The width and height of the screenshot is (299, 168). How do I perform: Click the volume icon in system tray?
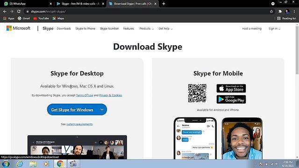(x=276, y=164)
